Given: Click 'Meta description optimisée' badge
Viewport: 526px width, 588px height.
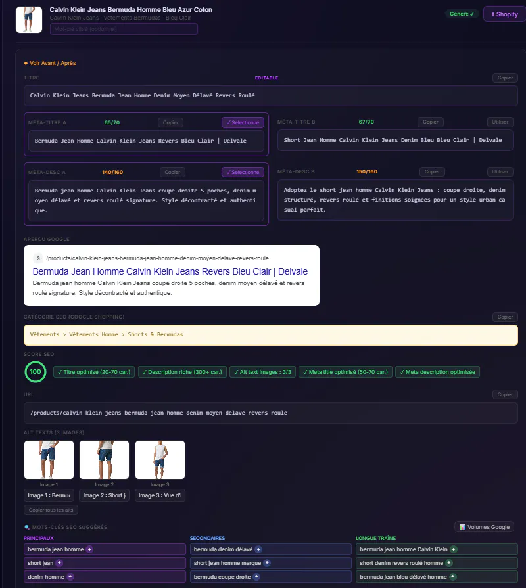Looking at the screenshot, I should click(437, 372).
